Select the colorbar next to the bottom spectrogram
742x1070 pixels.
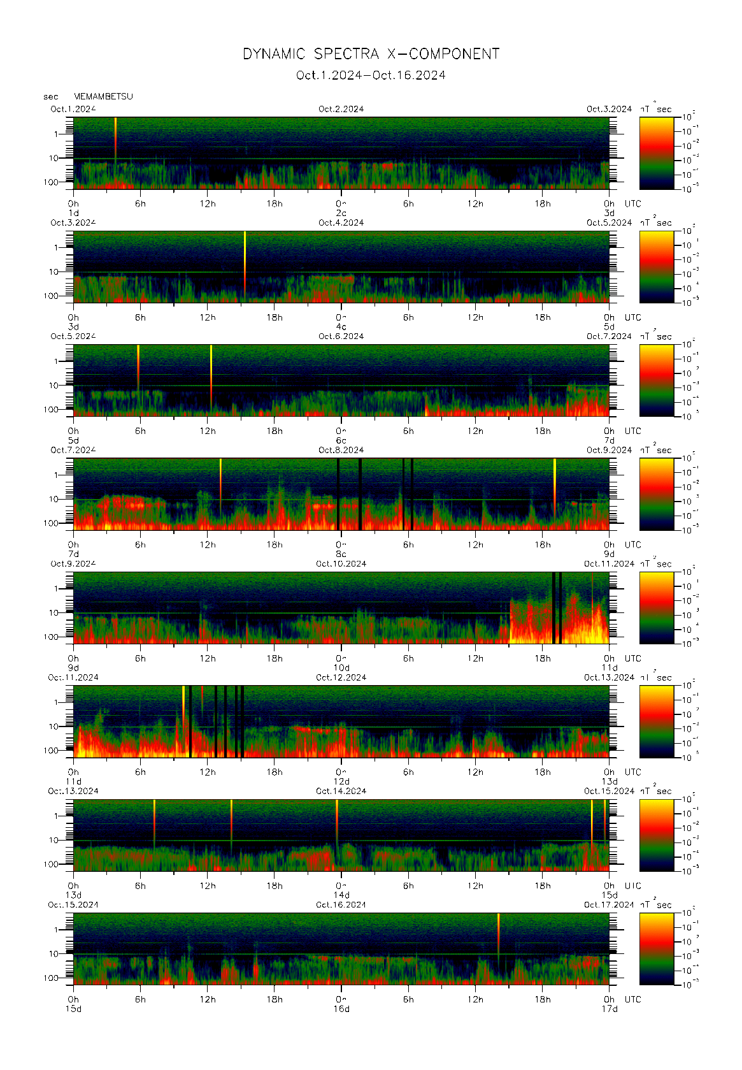point(656,948)
